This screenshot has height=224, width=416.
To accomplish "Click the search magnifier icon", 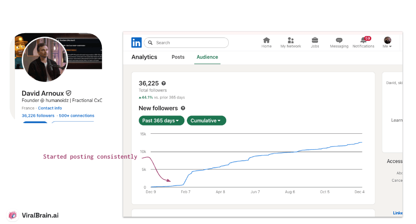I will (x=150, y=42).
